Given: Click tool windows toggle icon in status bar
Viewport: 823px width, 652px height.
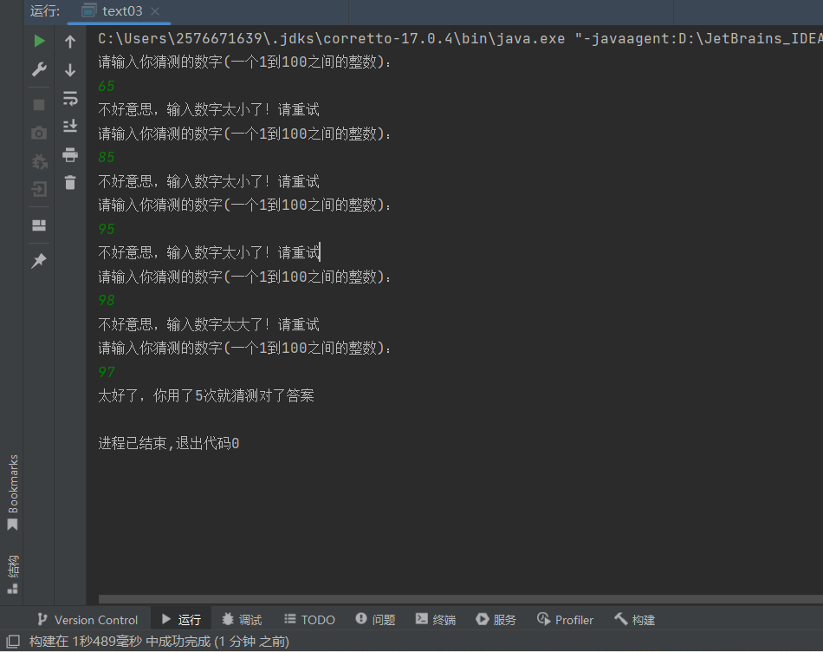Looking at the screenshot, I should pyautogui.click(x=13, y=642).
